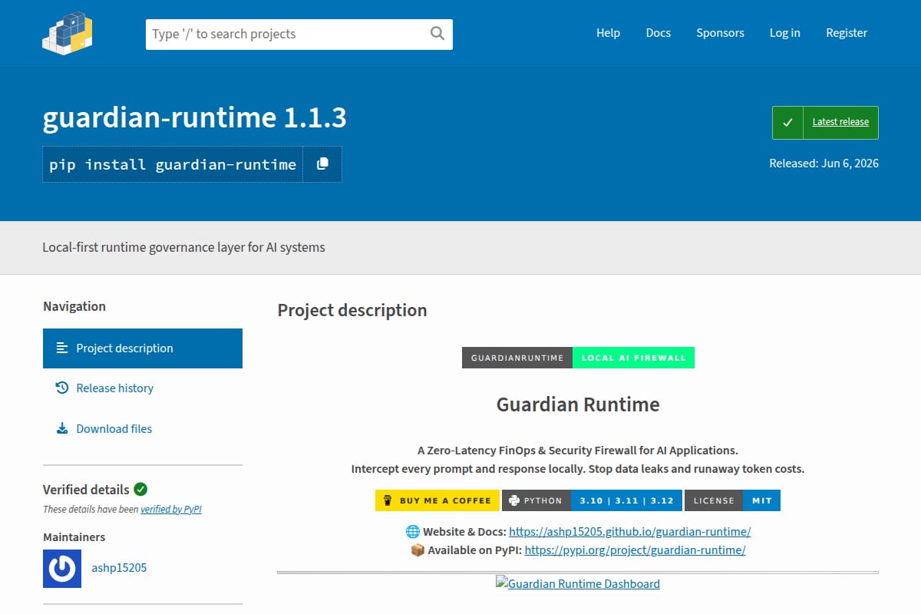Open ashp15205 maintainer profile link

[x=119, y=568]
